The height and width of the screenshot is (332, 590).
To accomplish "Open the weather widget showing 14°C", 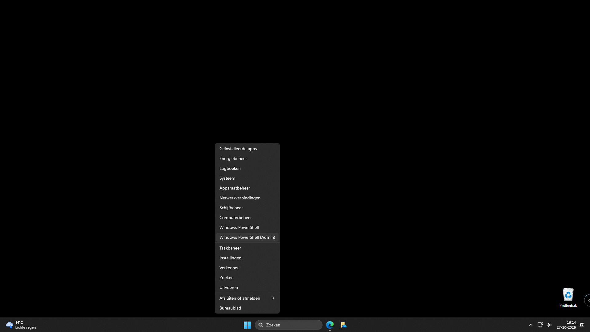I will click(21, 325).
